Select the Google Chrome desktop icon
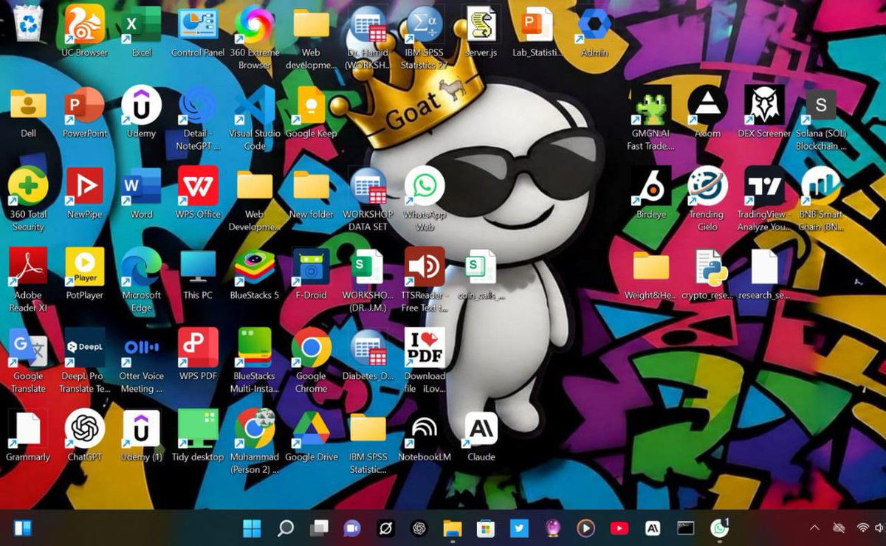The width and height of the screenshot is (886, 546). (311, 348)
